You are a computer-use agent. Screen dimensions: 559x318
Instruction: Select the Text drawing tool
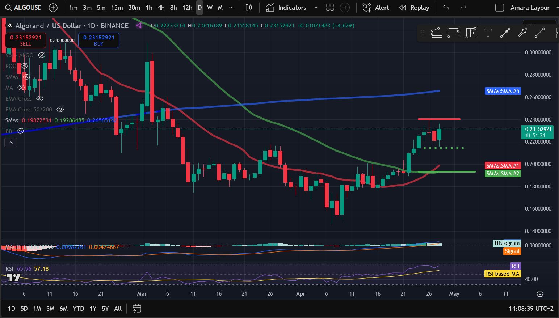[x=488, y=33]
